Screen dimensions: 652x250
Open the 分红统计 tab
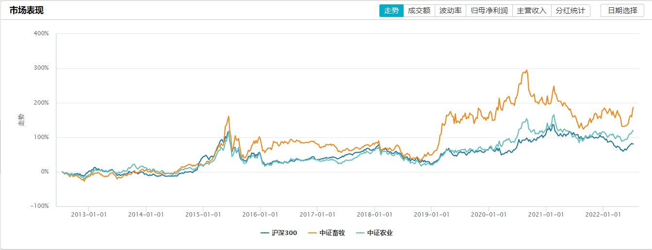tap(570, 10)
